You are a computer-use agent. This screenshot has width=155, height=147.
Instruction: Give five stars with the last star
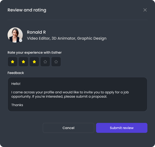click(56, 62)
